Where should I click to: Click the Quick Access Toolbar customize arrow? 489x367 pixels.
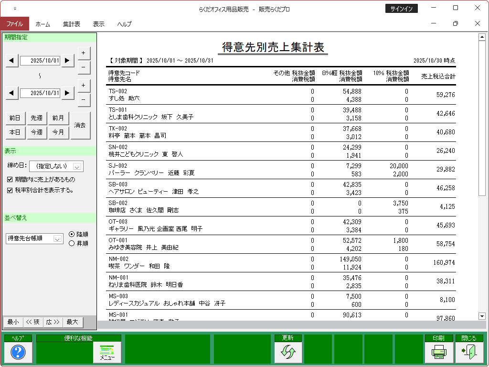[x=15, y=9]
